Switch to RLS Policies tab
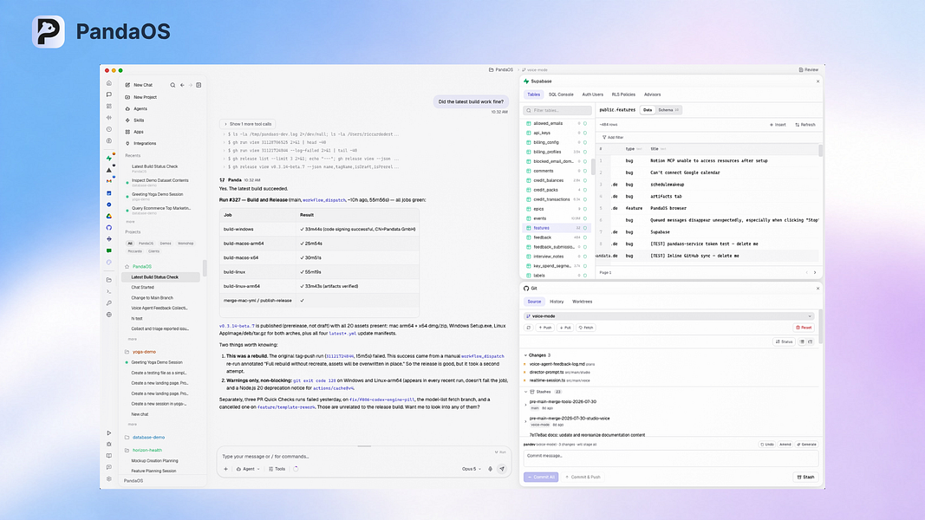925x520 pixels. 623,94
